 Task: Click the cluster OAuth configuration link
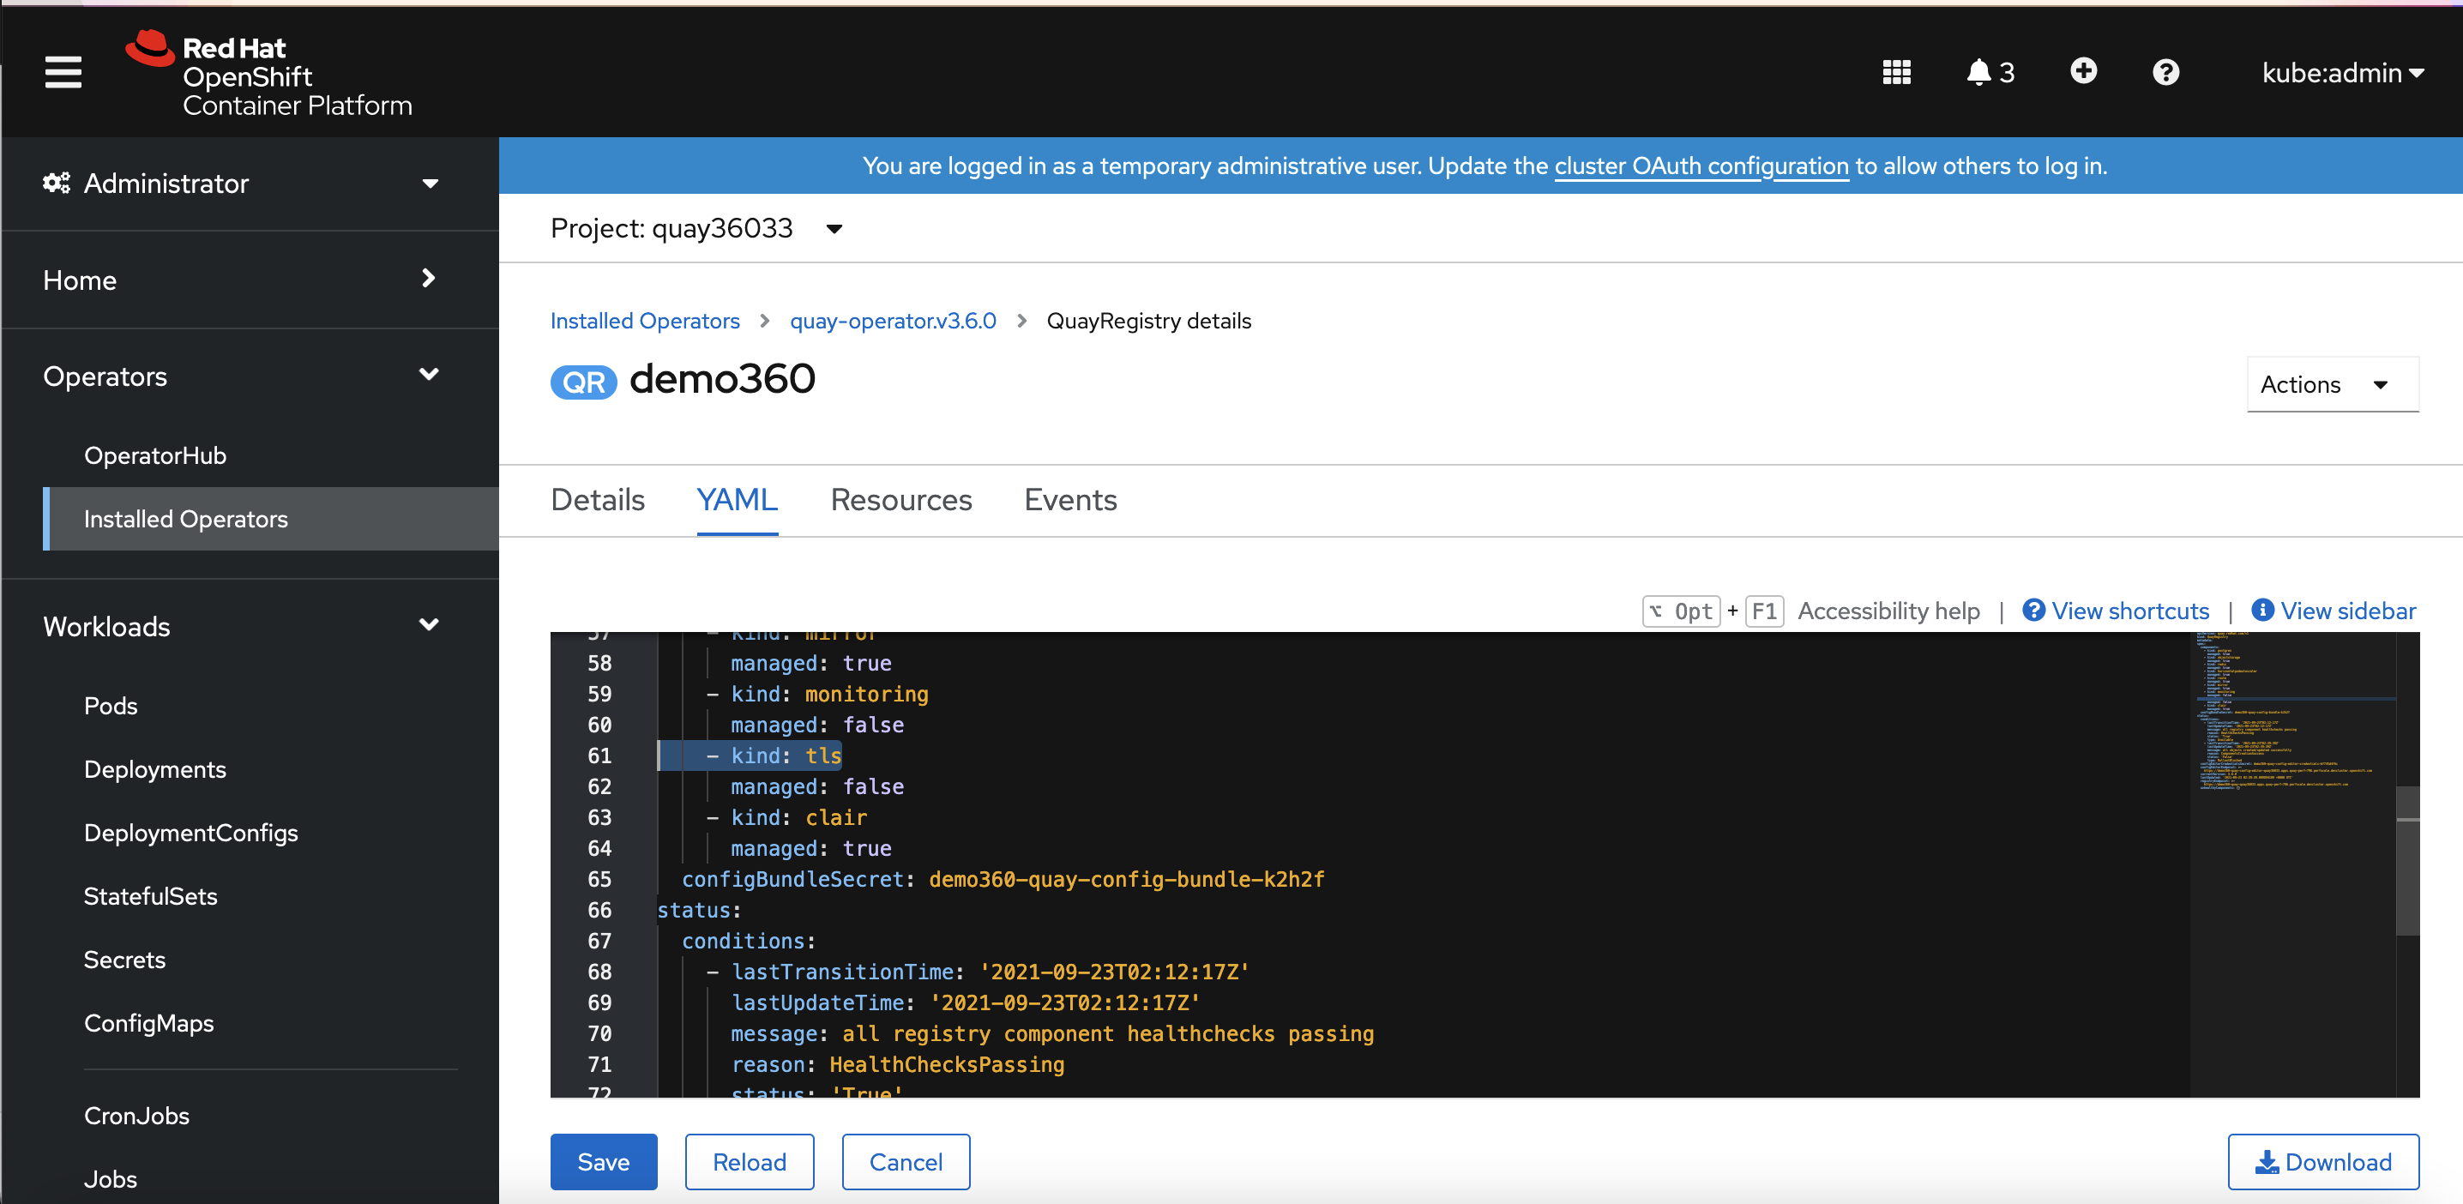(x=1700, y=166)
